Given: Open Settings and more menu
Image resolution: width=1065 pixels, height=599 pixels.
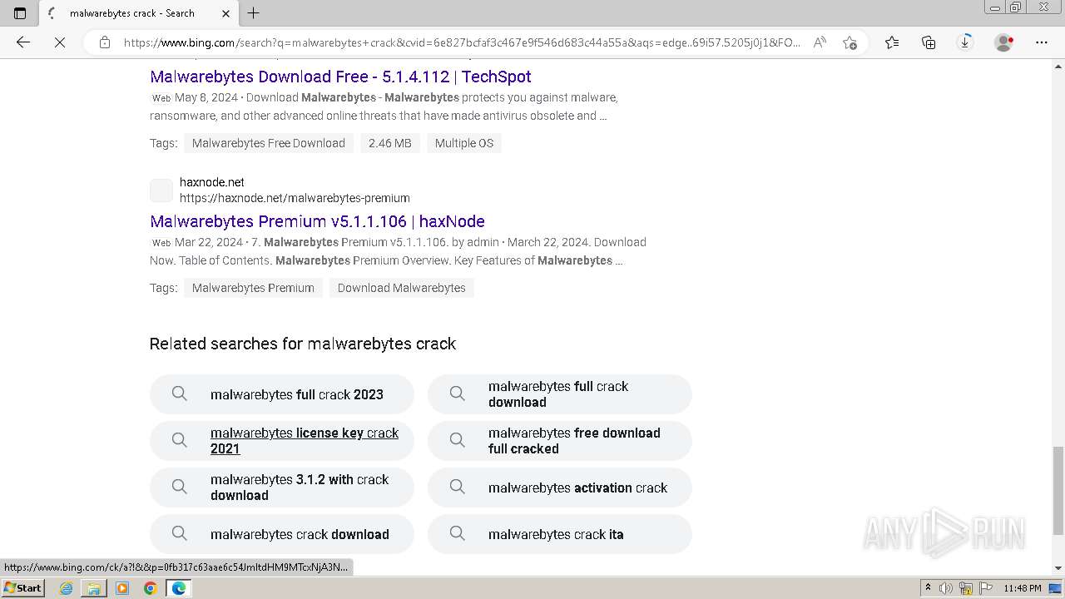Looking at the screenshot, I should click(1042, 42).
